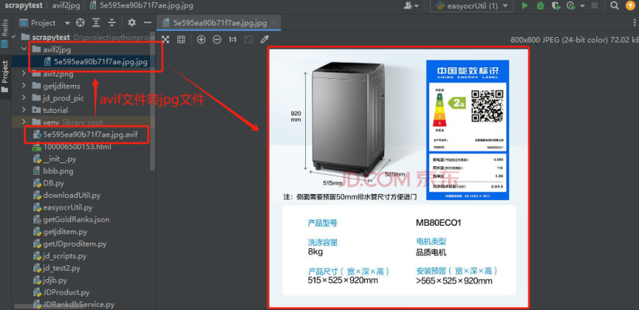Expand the tutorial folder
The height and width of the screenshot is (310, 639).
[25, 111]
